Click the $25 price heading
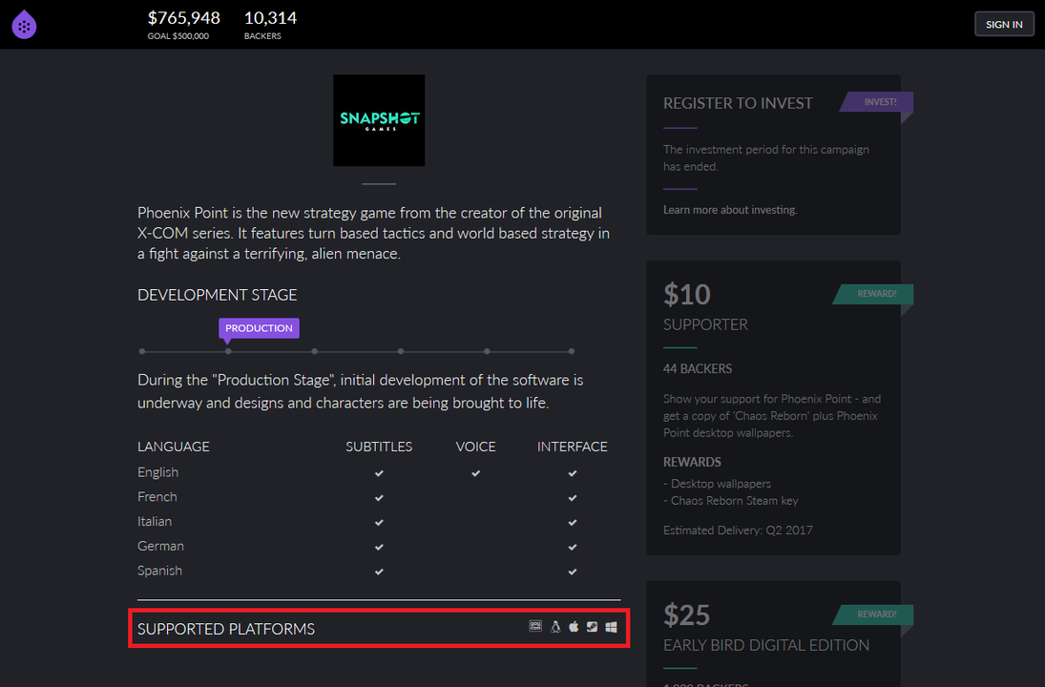Screen dimensions: 1045x687 point(687,615)
